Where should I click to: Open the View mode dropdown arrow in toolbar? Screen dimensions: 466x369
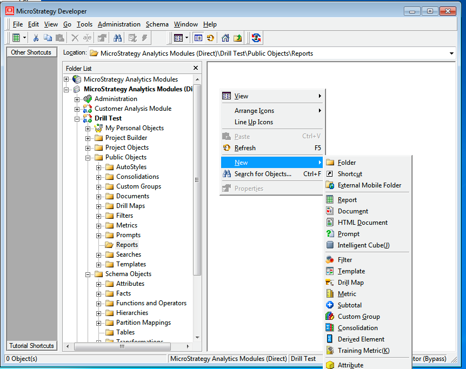[x=187, y=38]
